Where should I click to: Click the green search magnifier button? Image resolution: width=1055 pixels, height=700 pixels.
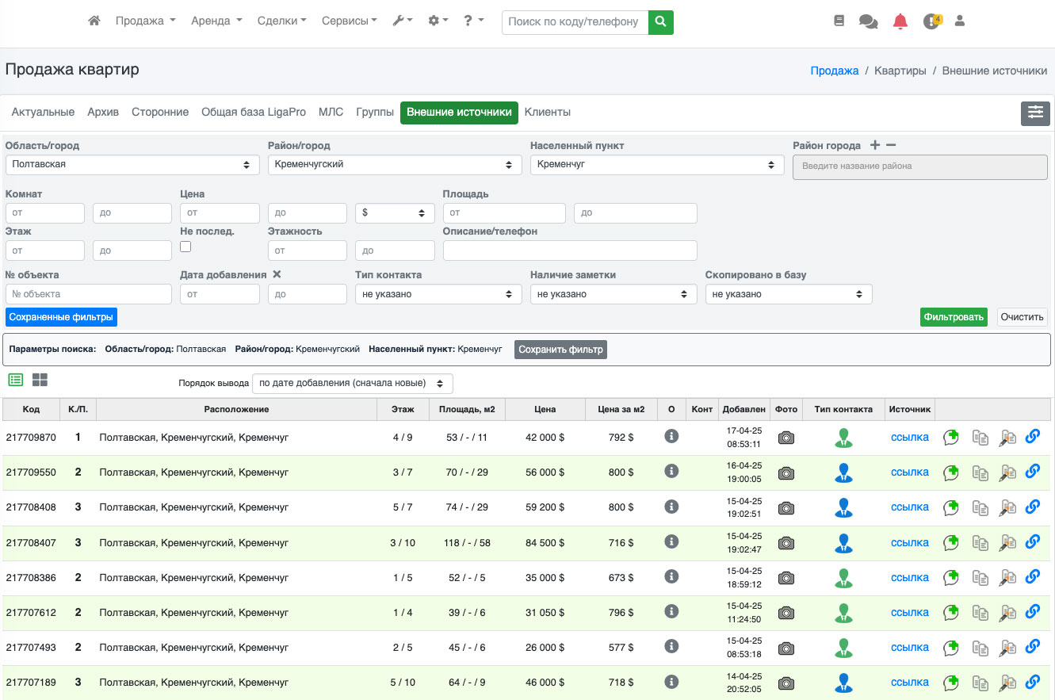tap(660, 22)
